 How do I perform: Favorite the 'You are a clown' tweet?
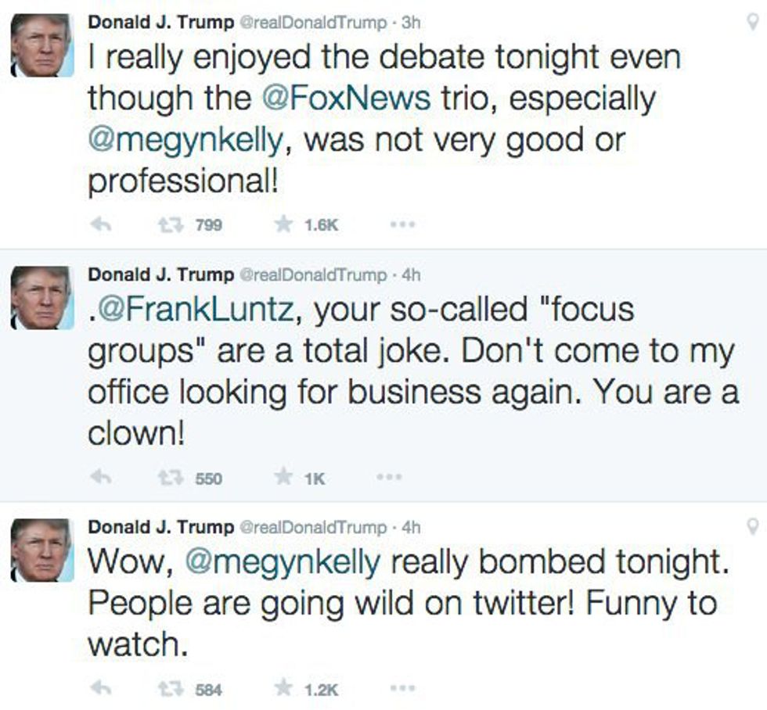[x=283, y=478]
